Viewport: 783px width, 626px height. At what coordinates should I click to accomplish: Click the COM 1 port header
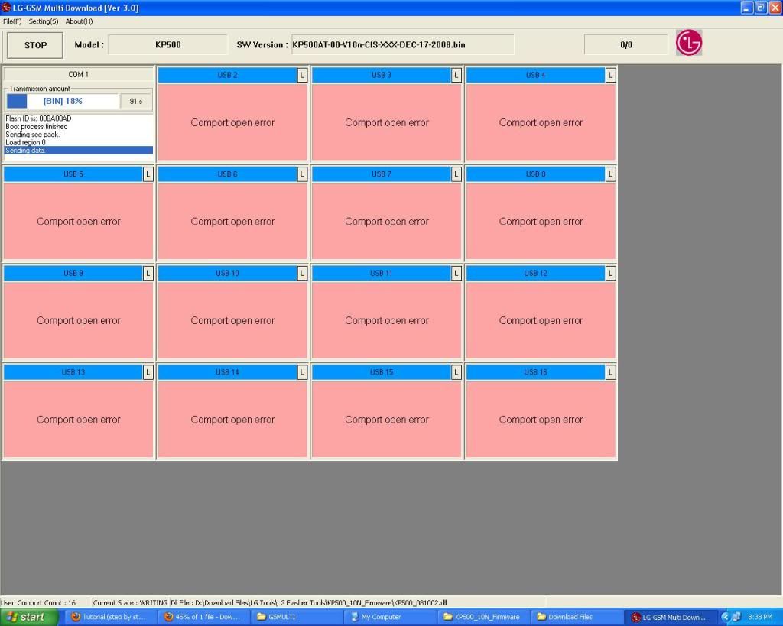click(79, 74)
